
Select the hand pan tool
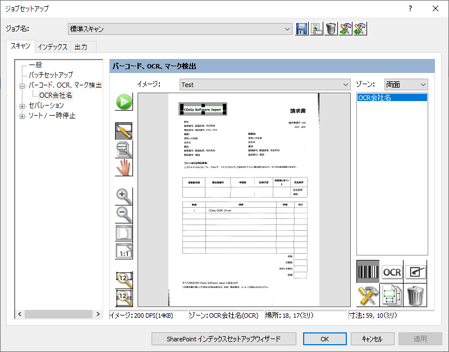point(124,167)
